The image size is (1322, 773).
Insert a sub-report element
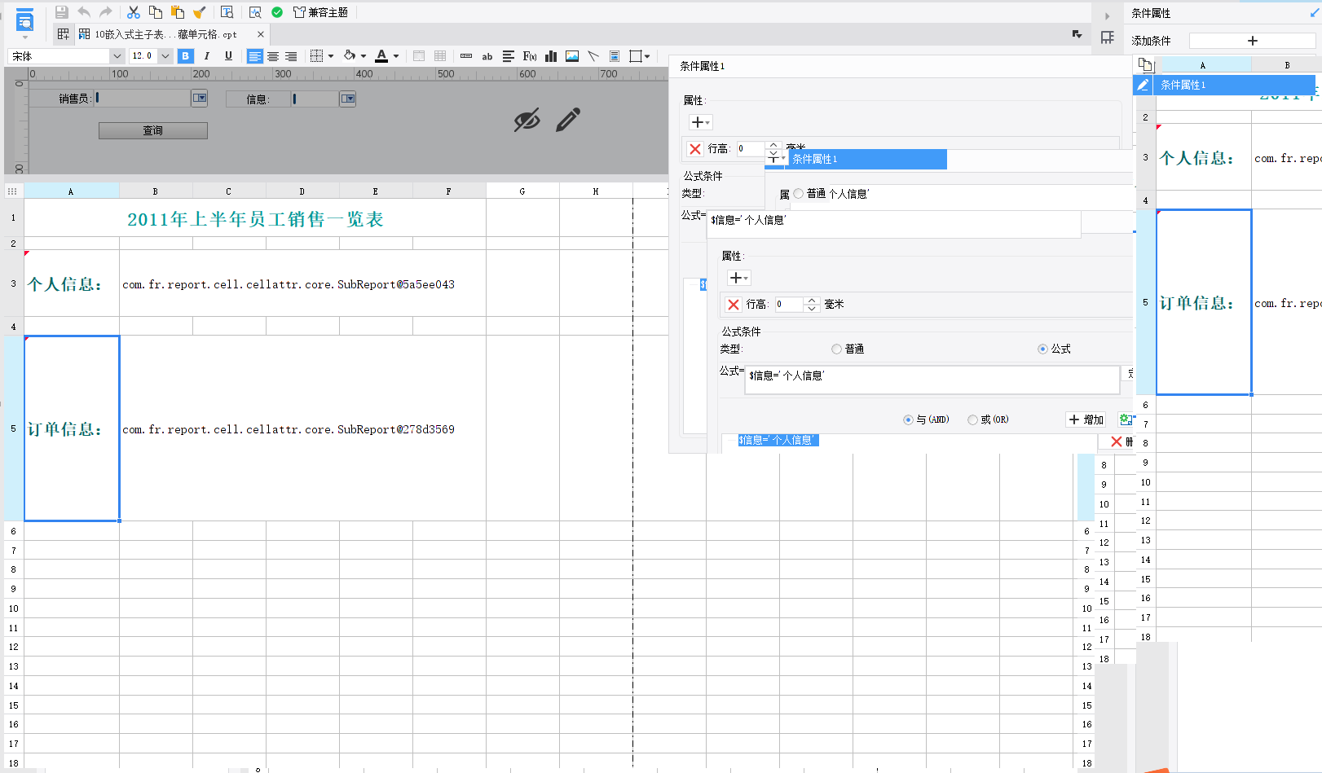615,56
